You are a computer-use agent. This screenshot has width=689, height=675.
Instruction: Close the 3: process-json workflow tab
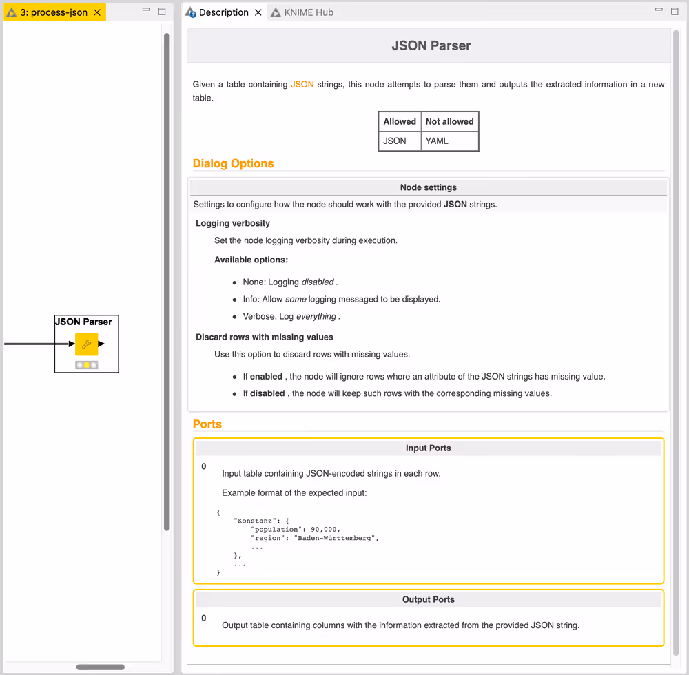click(x=96, y=12)
